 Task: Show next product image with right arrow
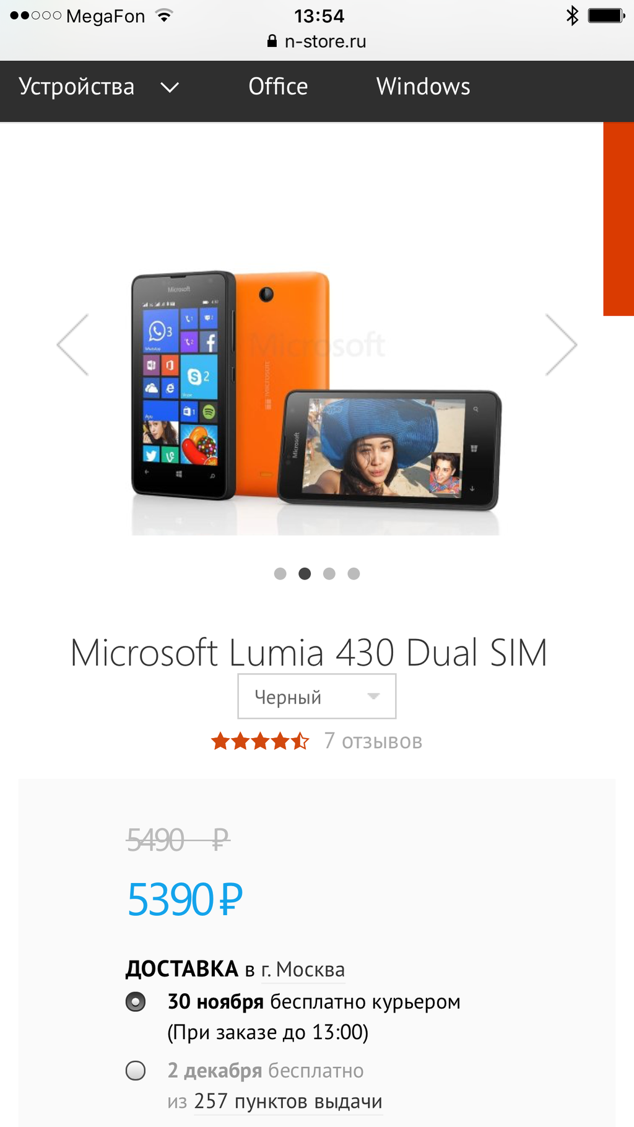(x=561, y=344)
